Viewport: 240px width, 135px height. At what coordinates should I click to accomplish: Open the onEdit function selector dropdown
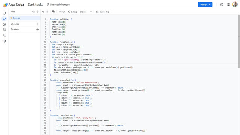[x=86, y=12]
